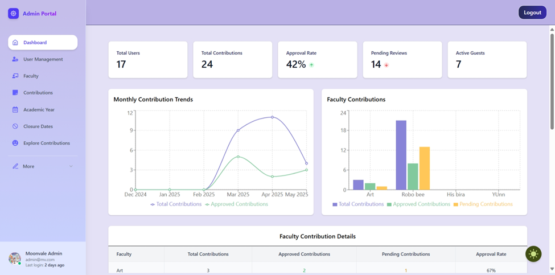The image size is (555, 275).
Task: Click the Admin Portal gear logo icon
Action: click(14, 14)
